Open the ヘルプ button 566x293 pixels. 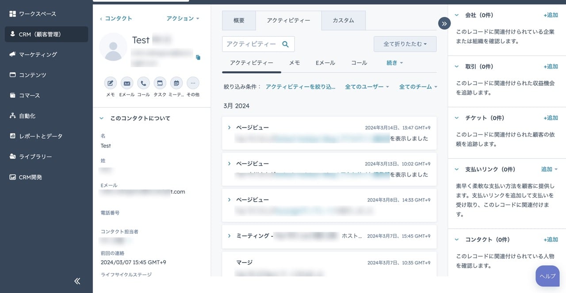[x=547, y=276]
